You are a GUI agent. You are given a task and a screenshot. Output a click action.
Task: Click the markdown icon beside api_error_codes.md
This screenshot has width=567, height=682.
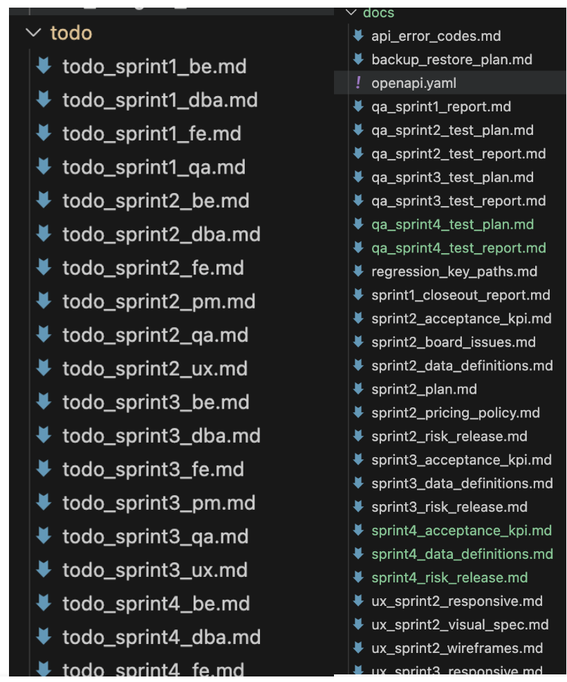coord(357,36)
